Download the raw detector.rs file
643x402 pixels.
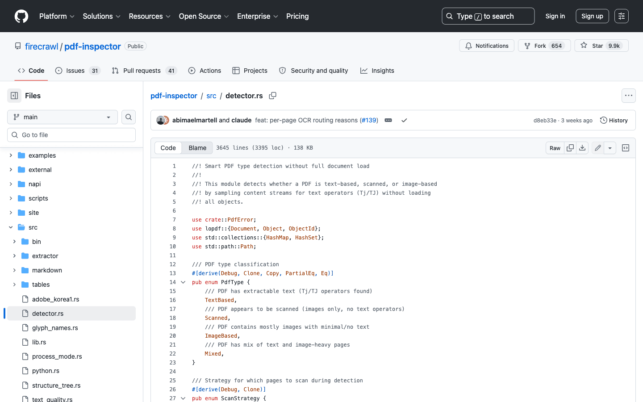tap(582, 148)
